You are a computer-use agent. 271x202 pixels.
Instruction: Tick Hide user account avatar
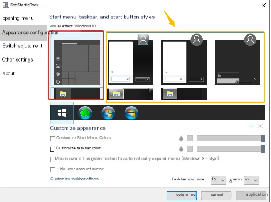pyautogui.click(x=52, y=170)
